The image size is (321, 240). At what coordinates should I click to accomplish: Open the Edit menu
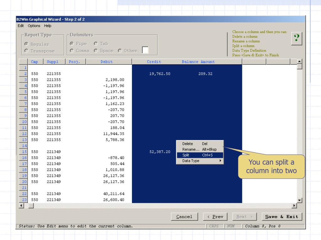(21, 26)
